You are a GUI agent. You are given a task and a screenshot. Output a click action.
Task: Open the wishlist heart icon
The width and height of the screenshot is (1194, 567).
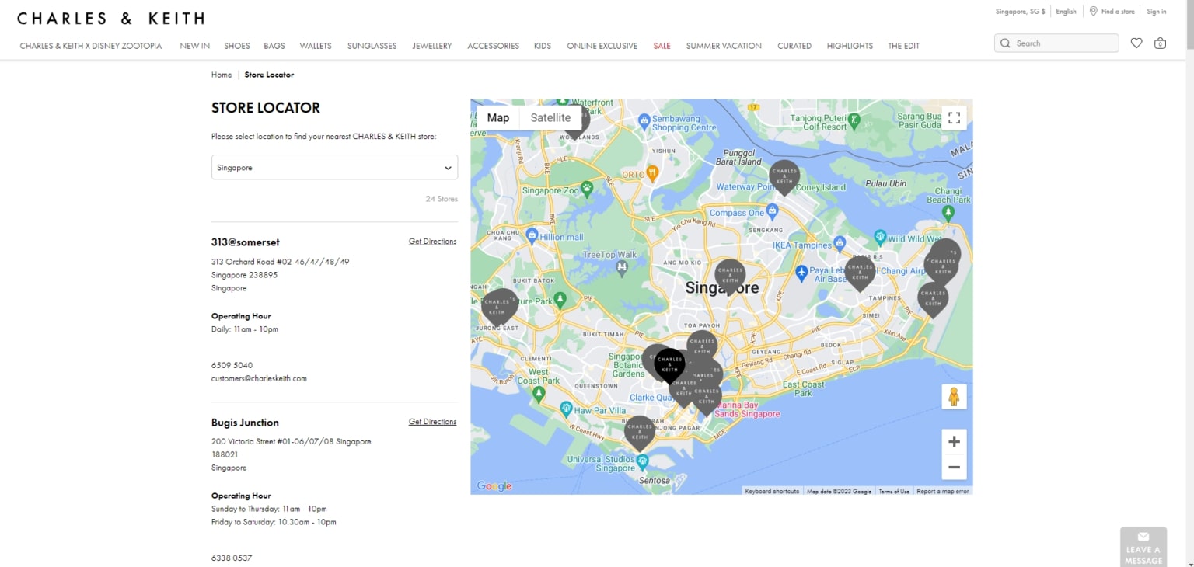click(1136, 43)
